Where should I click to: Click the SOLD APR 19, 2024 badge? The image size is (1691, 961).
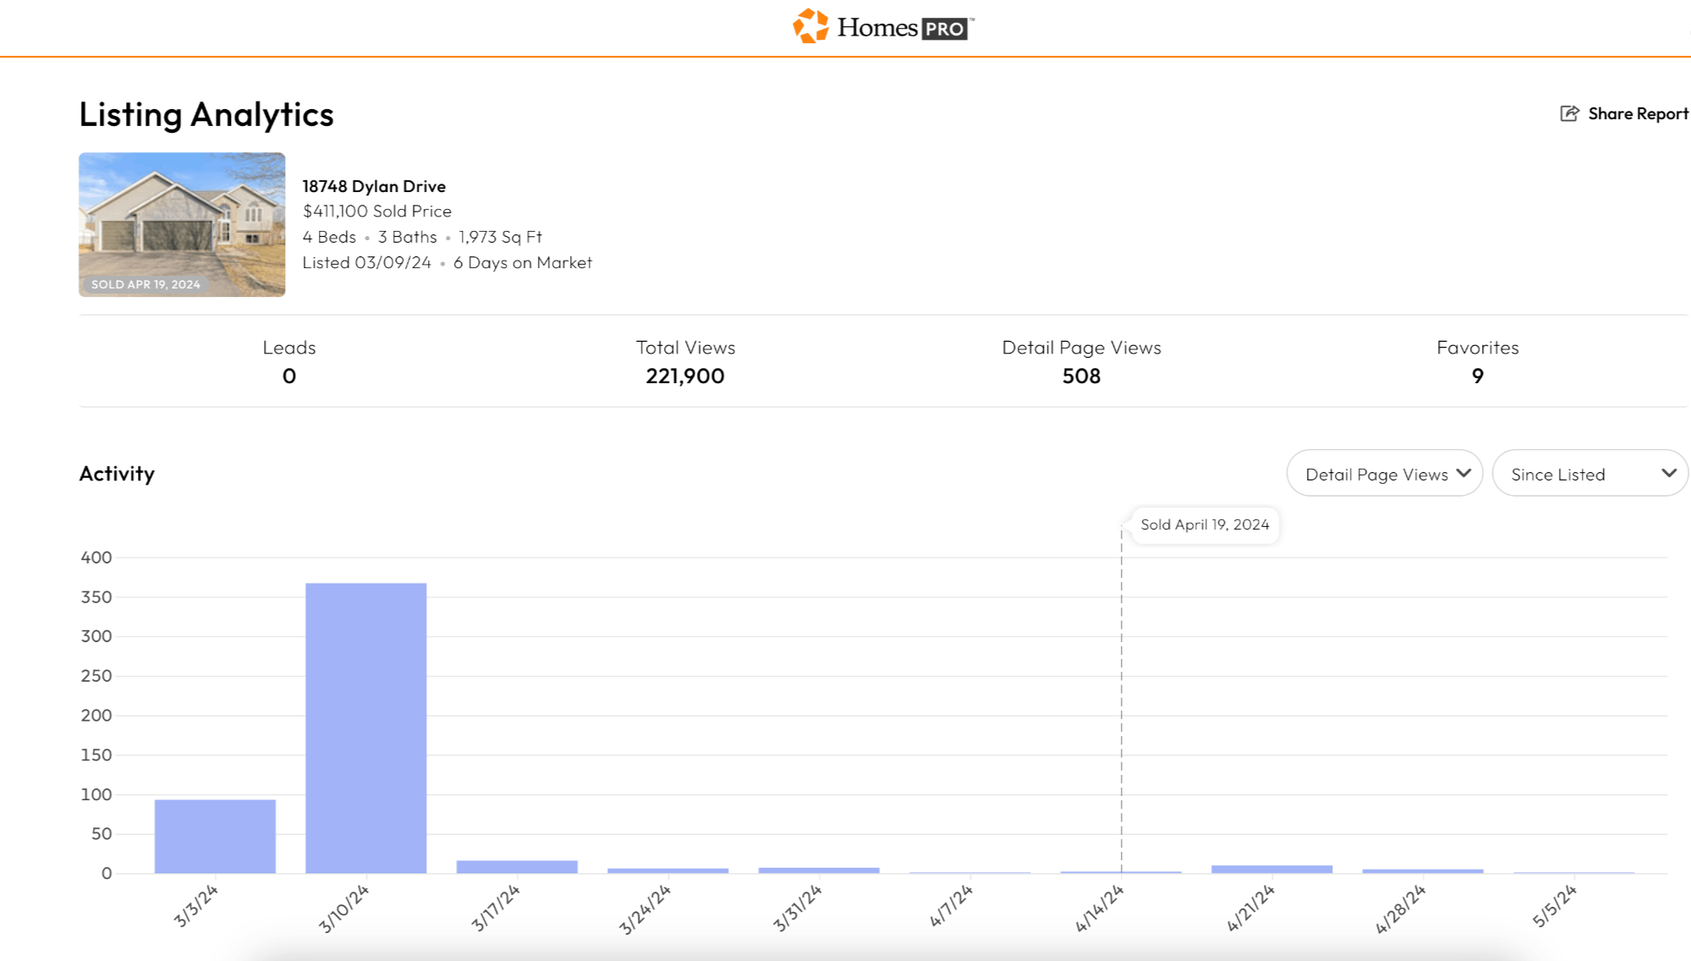pyautogui.click(x=145, y=284)
